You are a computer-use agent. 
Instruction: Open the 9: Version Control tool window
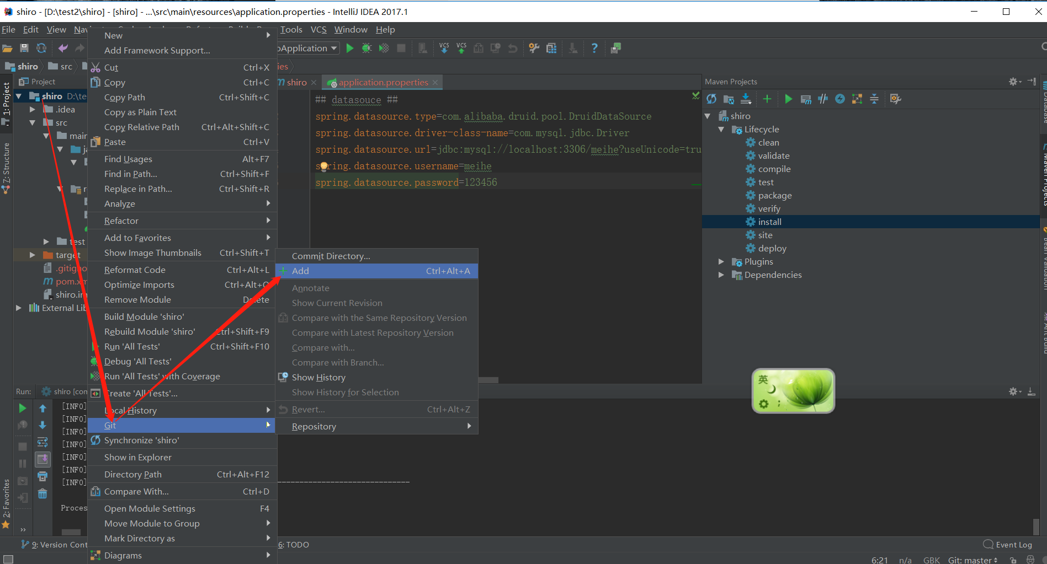tap(54, 545)
